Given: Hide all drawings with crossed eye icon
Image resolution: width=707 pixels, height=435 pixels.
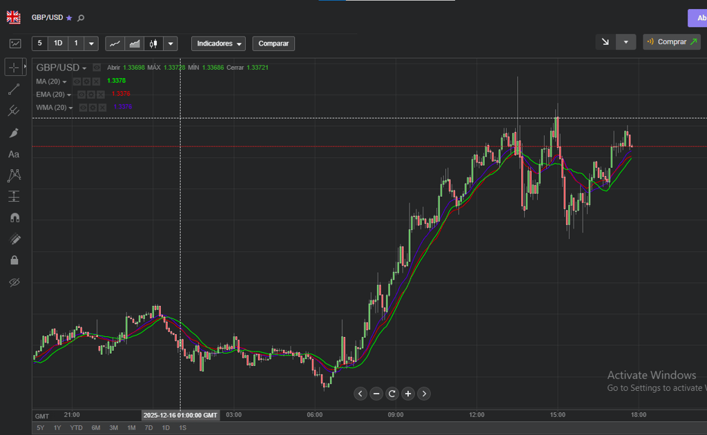Looking at the screenshot, I should [x=14, y=282].
